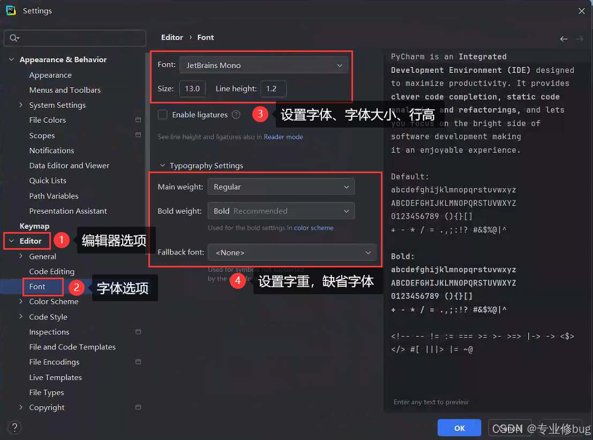Close the Settings dialog window
Viewport: 593px width, 440px height.
coord(582,11)
